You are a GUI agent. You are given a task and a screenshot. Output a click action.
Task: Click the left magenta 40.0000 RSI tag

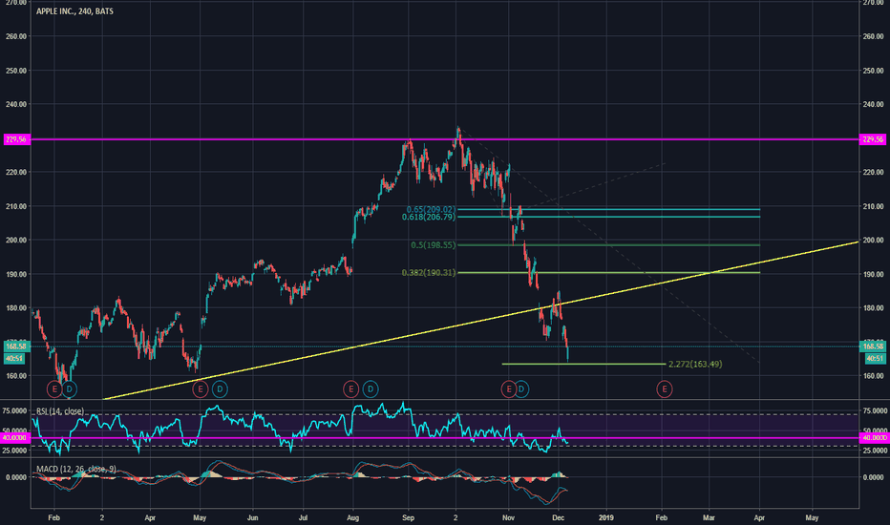coord(15,437)
